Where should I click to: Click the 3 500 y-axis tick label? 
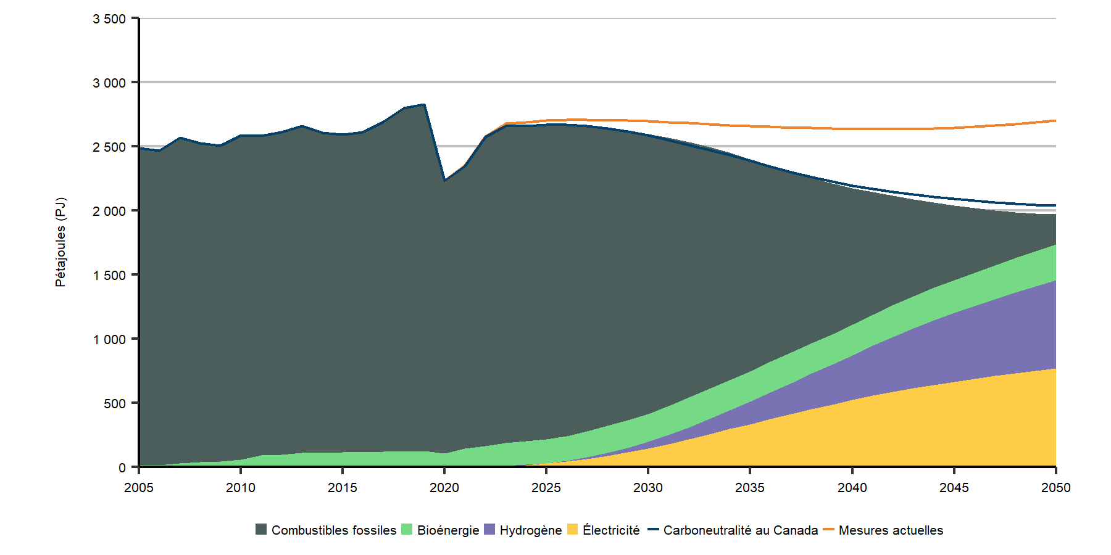pyautogui.click(x=109, y=19)
